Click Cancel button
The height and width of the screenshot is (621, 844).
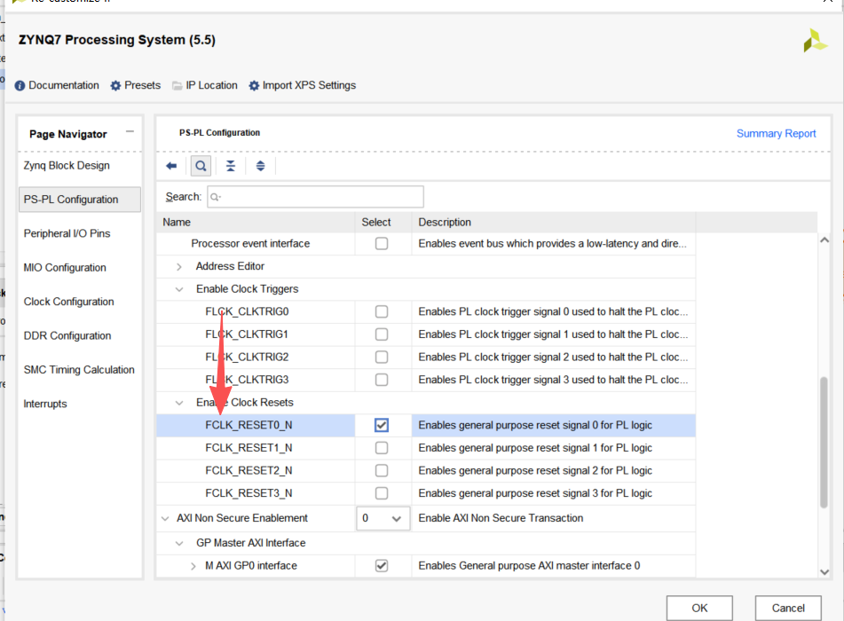[788, 608]
